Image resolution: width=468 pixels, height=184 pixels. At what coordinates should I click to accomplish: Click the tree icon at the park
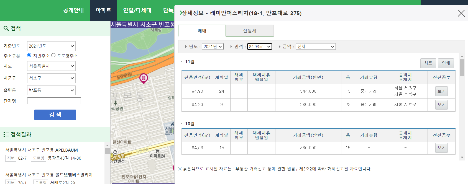click(116, 103)
